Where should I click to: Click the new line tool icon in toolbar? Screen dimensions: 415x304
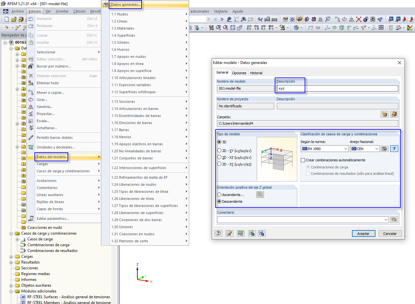click(18, 28)
